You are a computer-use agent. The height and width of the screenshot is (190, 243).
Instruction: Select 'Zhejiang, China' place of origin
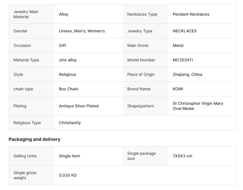tap(188, 74)
